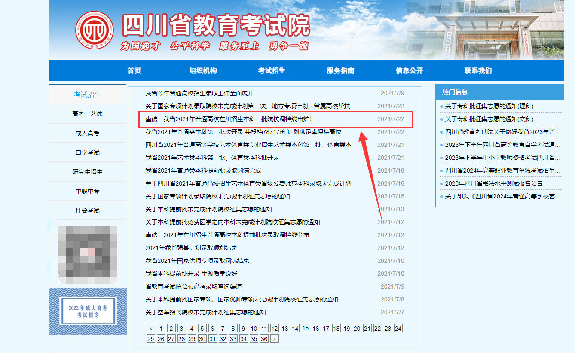Viewport: 575px width, 353px height.
Task: Click date 2021/7/18 in the article list
Action: [391, 170]
